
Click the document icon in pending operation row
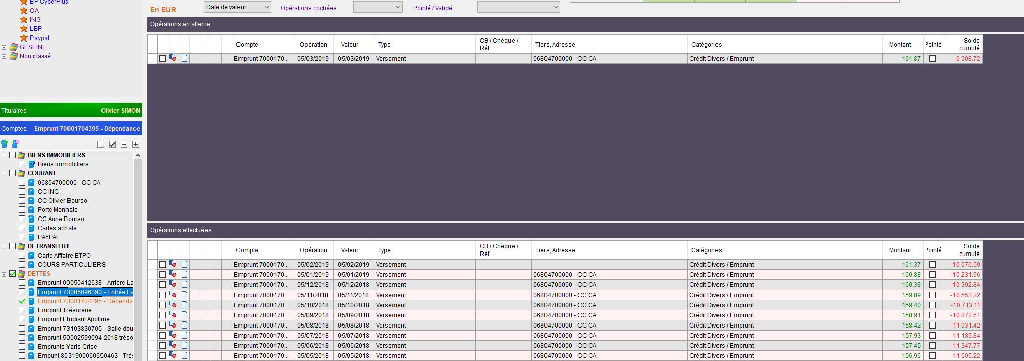tap(184, 59)
